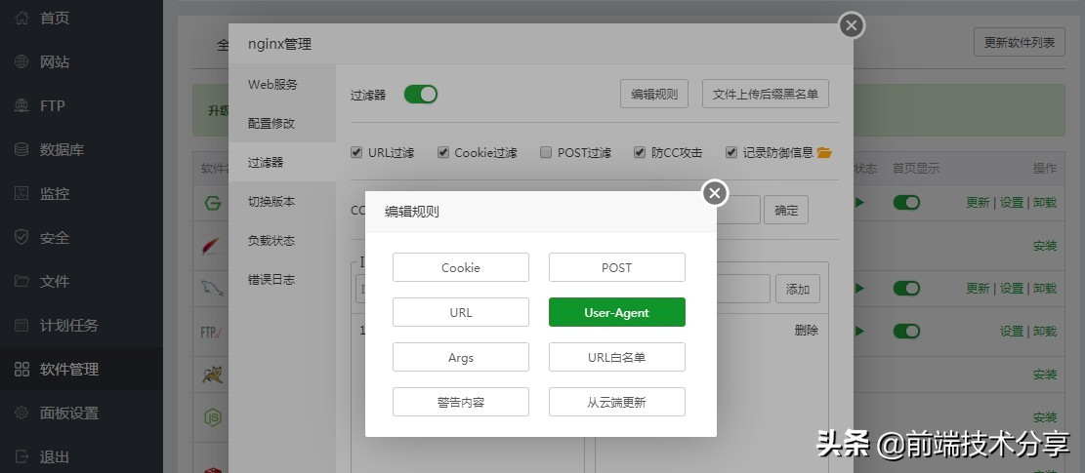Toggle 首页显示 switch in FTP row
This screenshot has height=473, width=1085.
[x=906, y=332]
